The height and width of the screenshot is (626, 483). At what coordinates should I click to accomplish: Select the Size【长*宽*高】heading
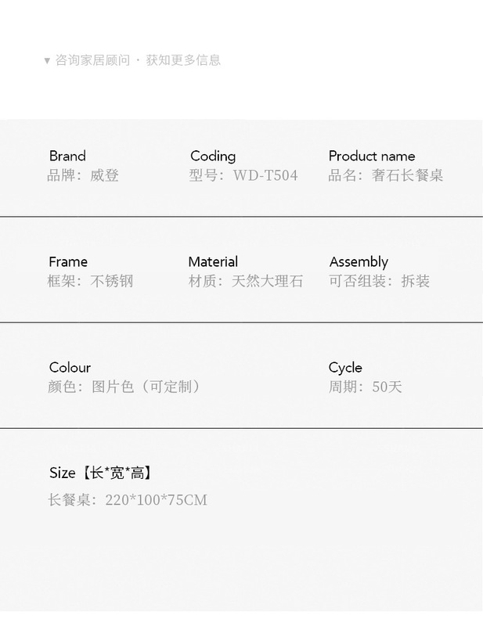pyautogui.click(x=100, y=473)
